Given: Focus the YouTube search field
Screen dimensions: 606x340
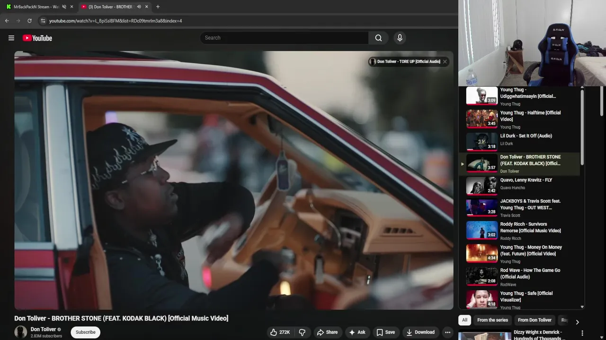Looking at the screenshot, I should coord(284,38).
